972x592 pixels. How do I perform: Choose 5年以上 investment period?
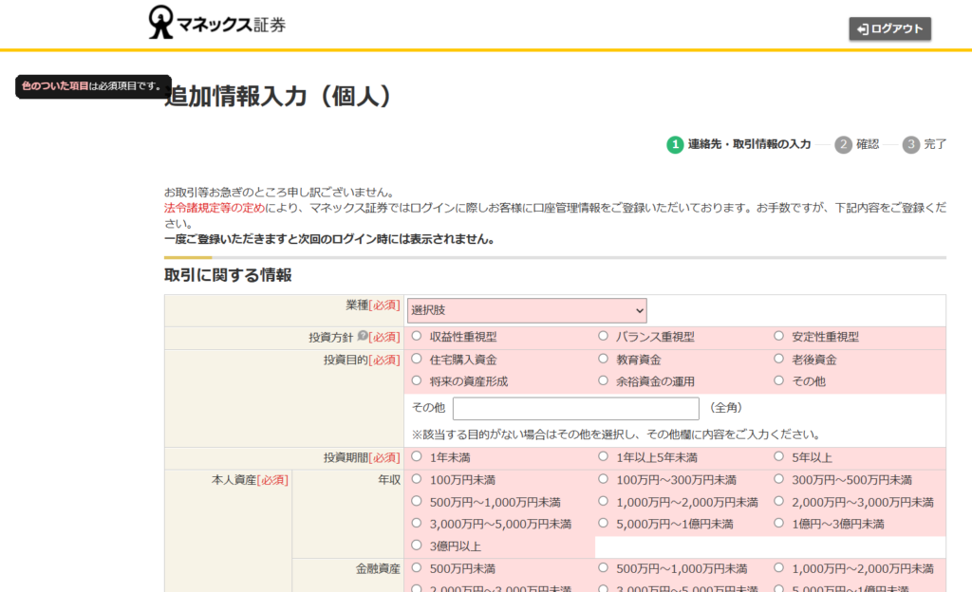779,457
